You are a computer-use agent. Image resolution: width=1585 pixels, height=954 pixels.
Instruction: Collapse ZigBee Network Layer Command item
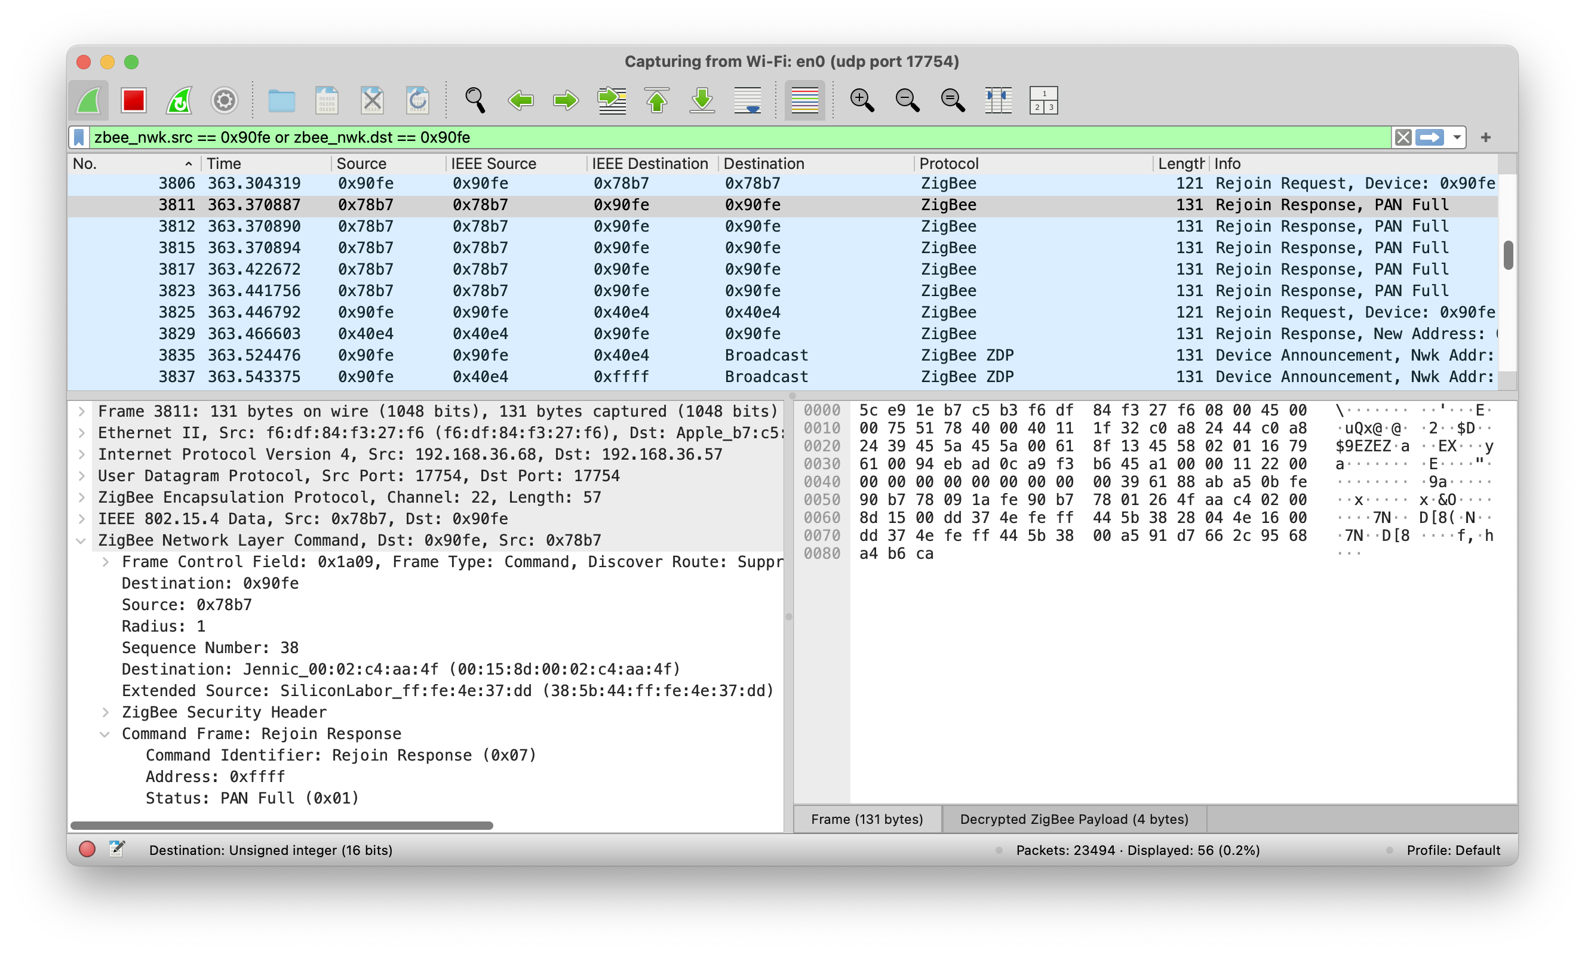pos(82,541)
